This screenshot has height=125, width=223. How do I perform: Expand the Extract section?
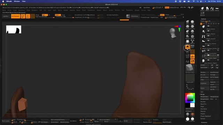point(203,118)
